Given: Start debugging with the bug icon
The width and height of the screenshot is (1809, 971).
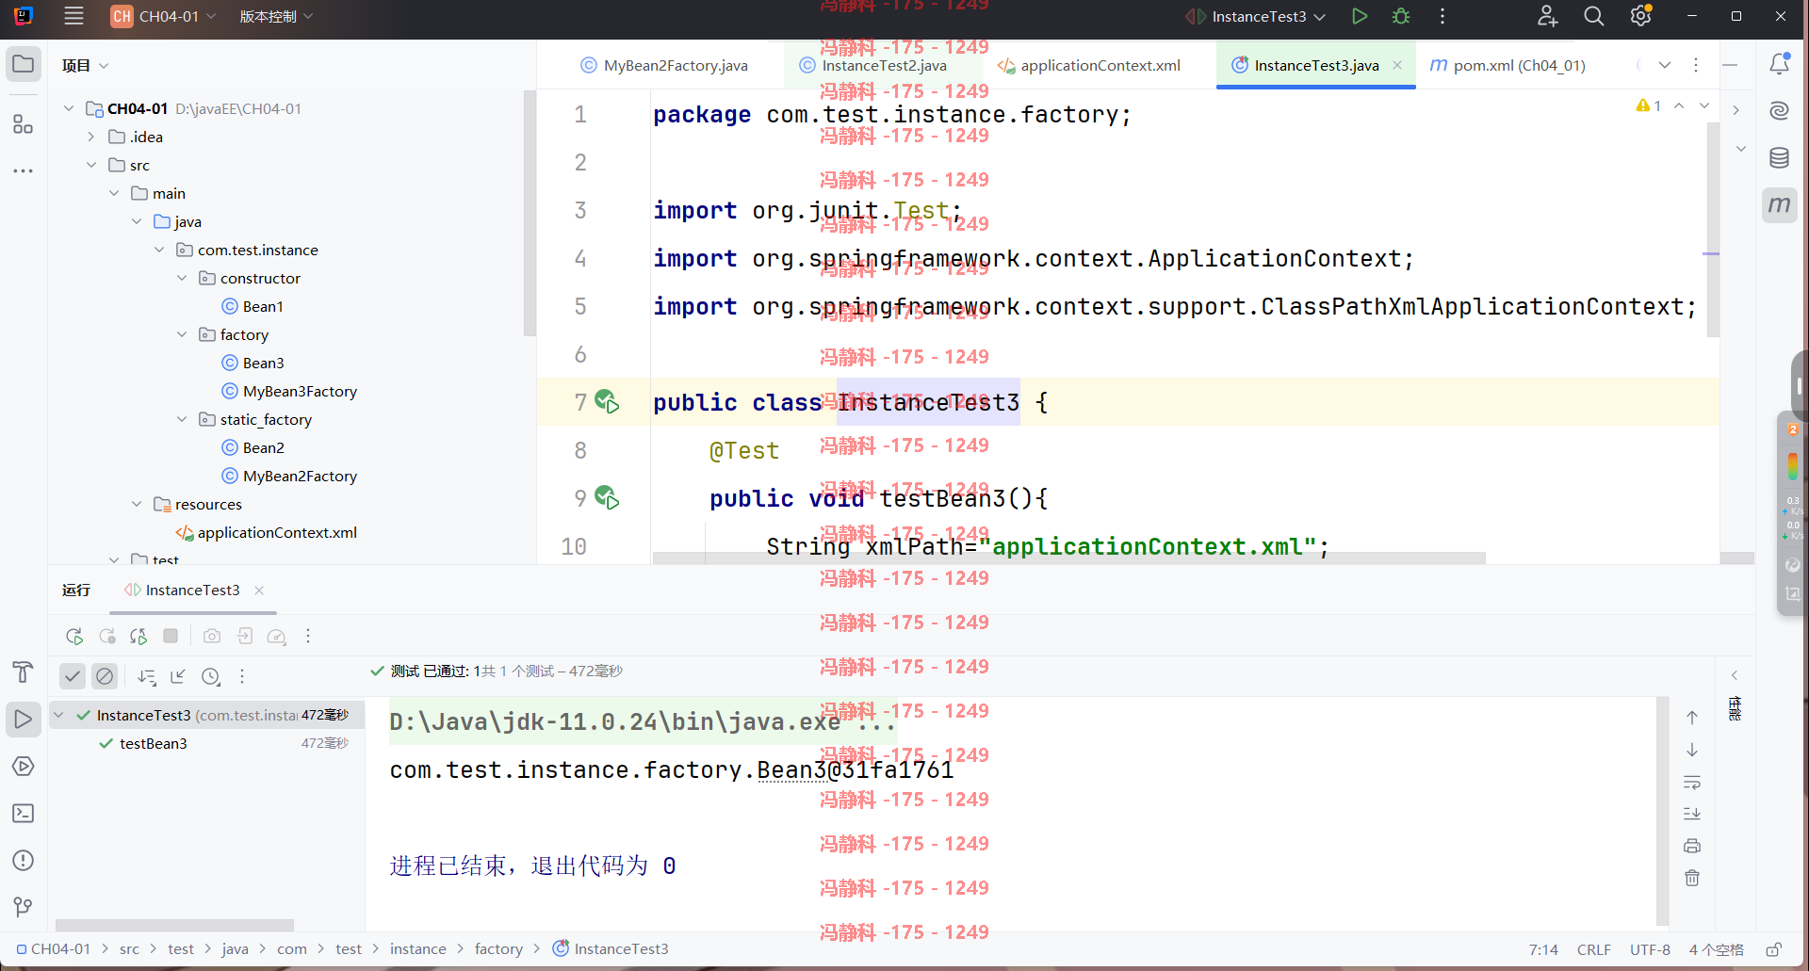Looking at the screenshot, I should [1401, 16].
